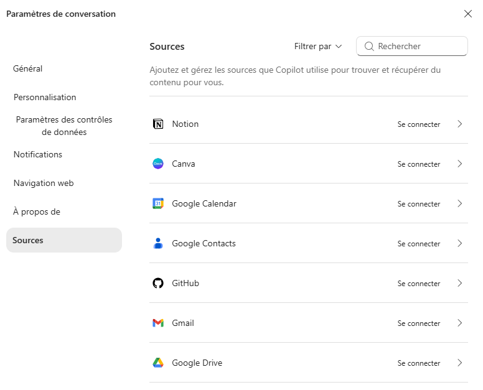Click the Canva logo icon

tap(158, 164)
